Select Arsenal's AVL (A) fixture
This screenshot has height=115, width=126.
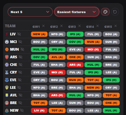pos(57,57)
